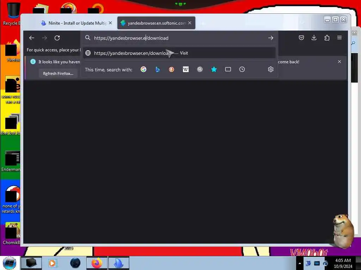361x270 pixels.
Task: Search history with the clock icon
Action: (242, 69)
